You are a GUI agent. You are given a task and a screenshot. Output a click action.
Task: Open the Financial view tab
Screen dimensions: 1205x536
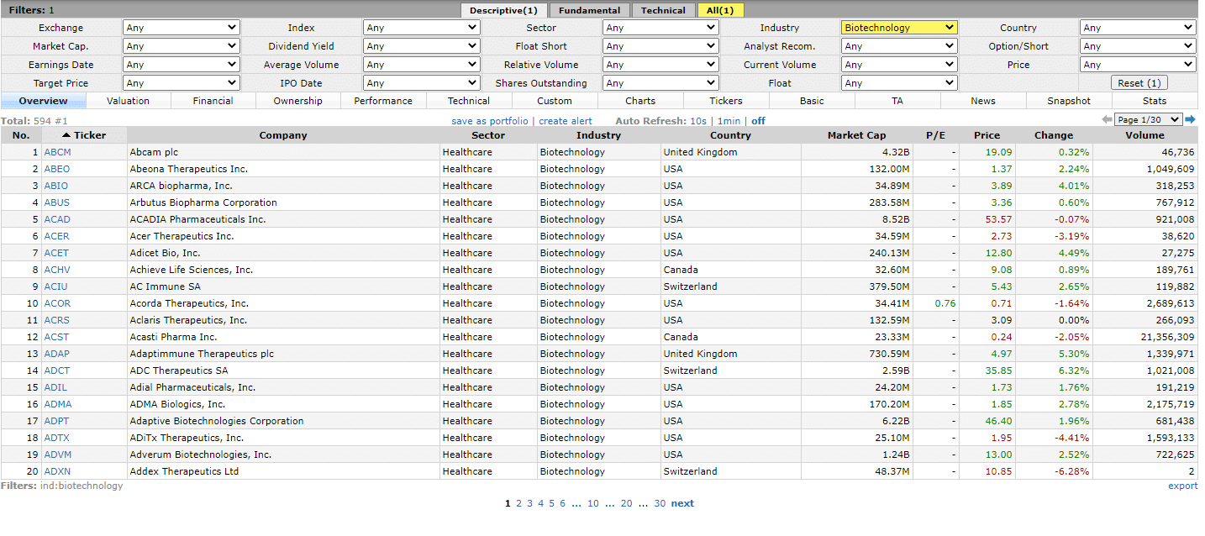tap(213, 101)
